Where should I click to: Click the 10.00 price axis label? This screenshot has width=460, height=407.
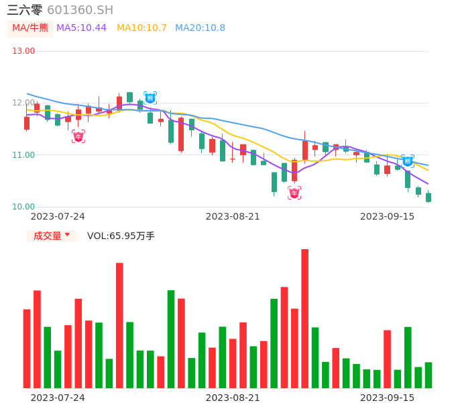(x=23, y=207)
